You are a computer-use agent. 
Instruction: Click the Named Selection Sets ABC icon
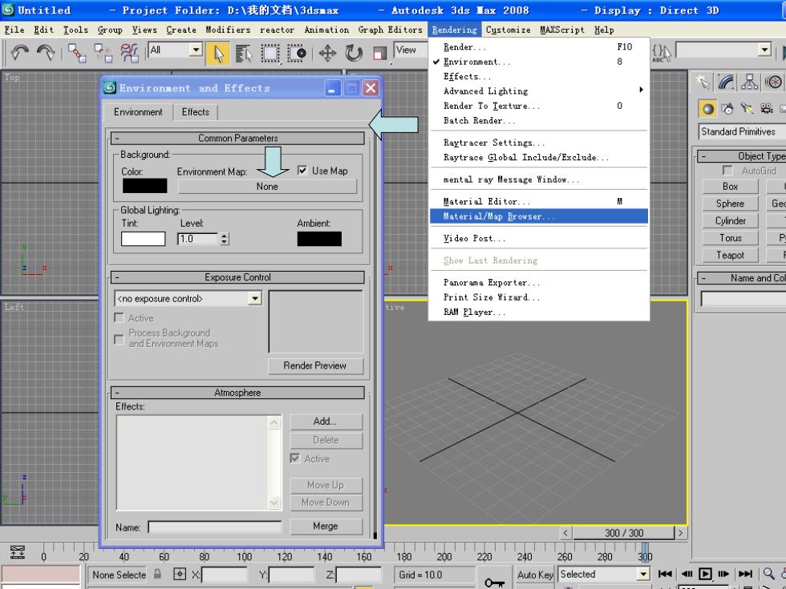[x=661, y=53]
